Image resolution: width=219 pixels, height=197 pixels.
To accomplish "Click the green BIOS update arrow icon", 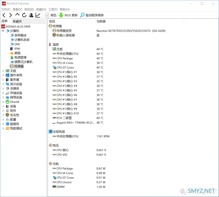I will [x=61, y=15].
